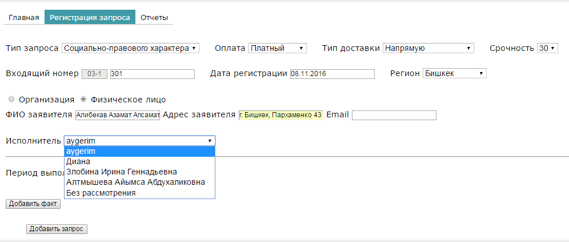
Task: Choose the Физическое лицо radio option
Action: click(x=83, y=99)
